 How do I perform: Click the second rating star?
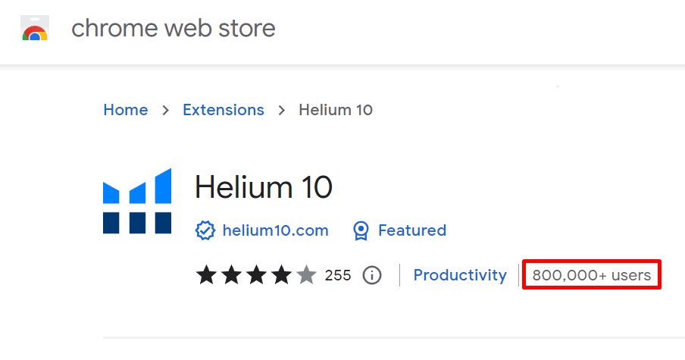coord(232,274)
